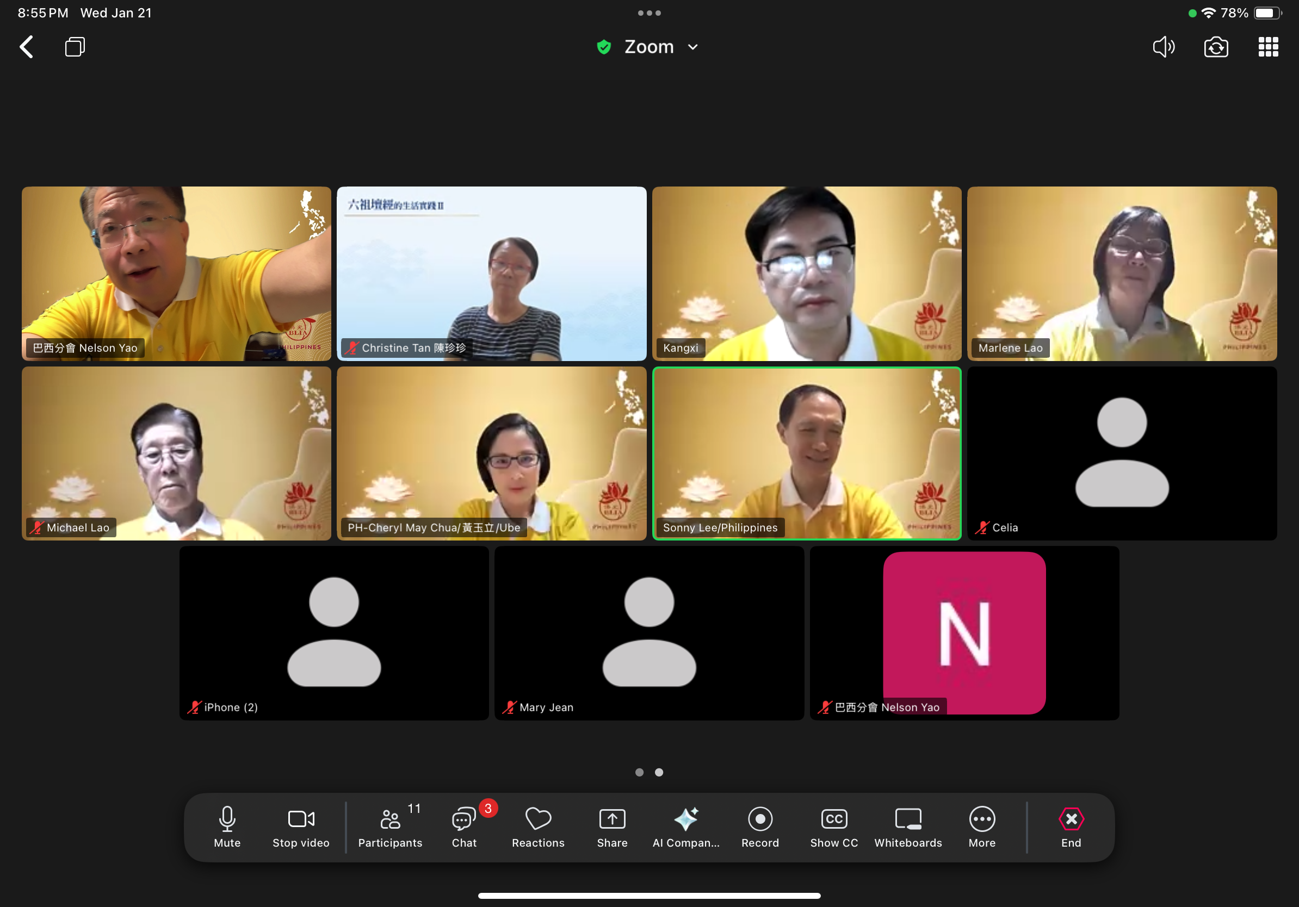Tap the speaker audio output icon
The height and width of the screenshot is (907, 1299).
[1163, 47]
